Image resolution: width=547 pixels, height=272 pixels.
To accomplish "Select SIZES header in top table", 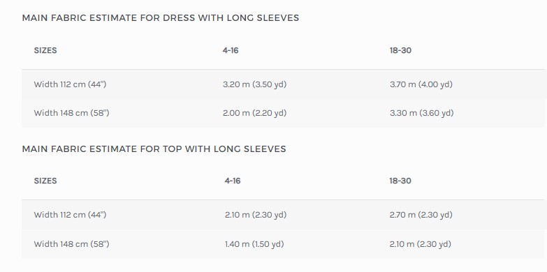I will [45, 181].
